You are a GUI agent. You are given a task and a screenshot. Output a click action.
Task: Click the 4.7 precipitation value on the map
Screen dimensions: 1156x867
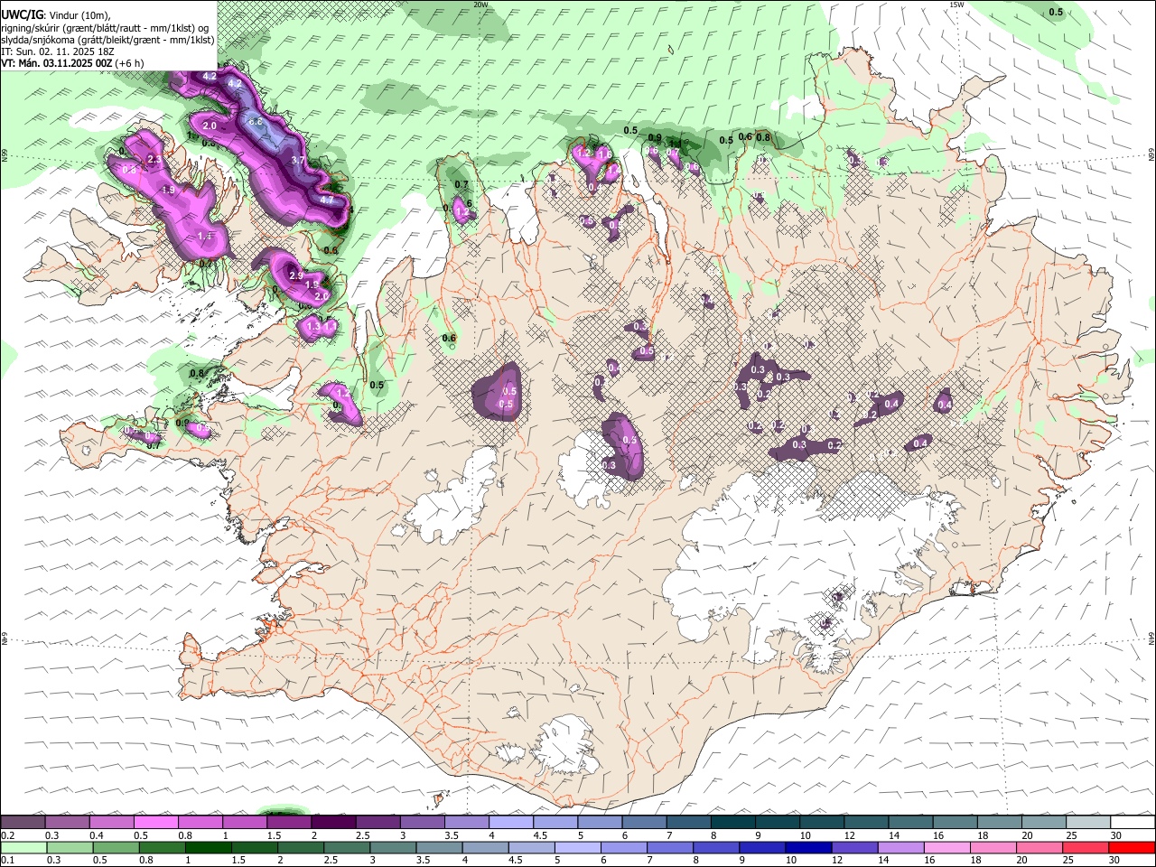tap(327, 200)
